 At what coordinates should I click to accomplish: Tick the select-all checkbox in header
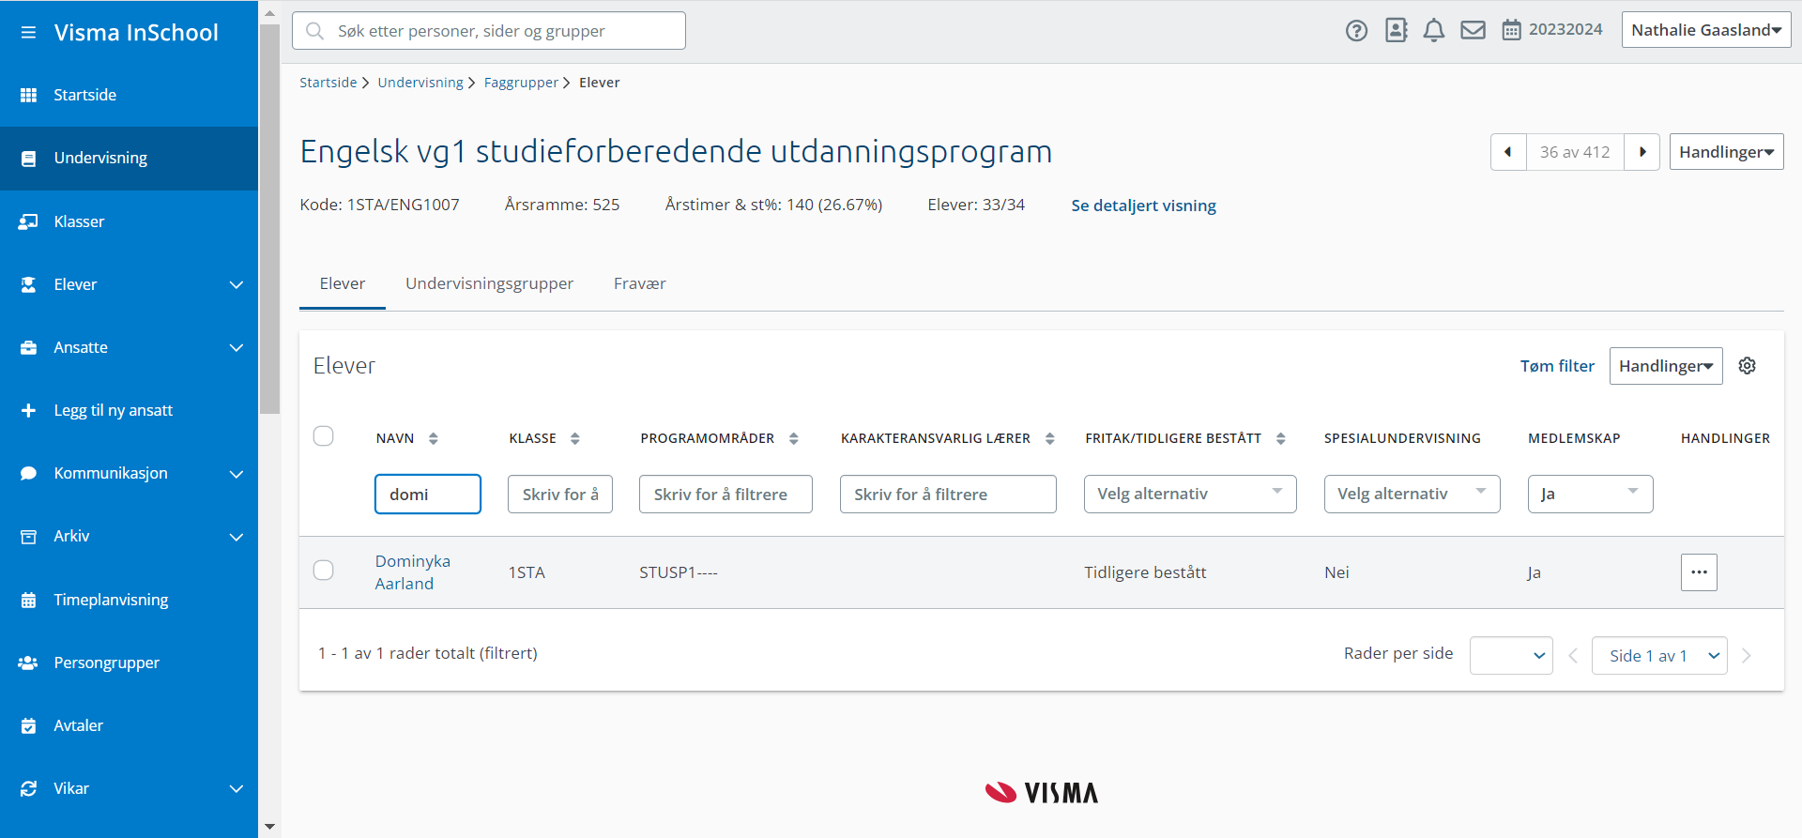pos(324,436)
